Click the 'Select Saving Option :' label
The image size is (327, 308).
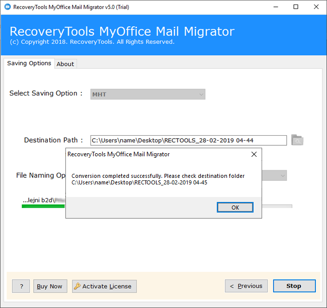tap(46, 93)
